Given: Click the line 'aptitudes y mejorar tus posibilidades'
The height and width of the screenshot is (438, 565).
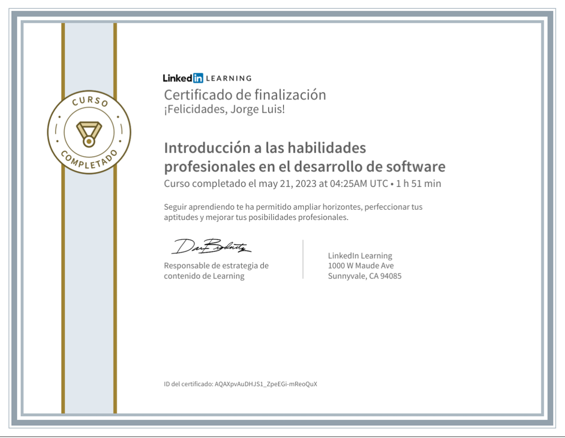Looking at the screenshot, I should (256, 218).
